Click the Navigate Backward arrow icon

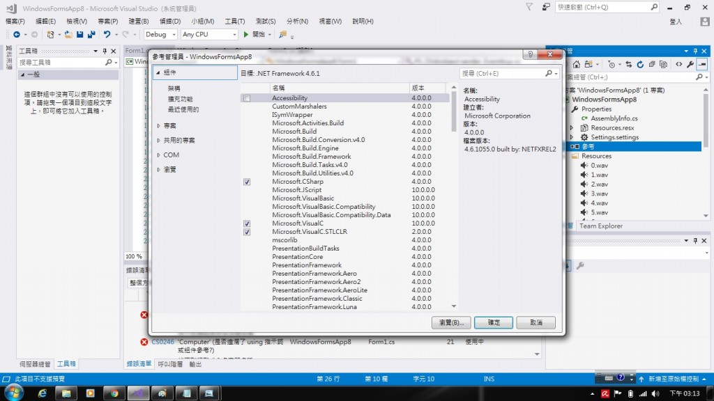coord(17,35)
